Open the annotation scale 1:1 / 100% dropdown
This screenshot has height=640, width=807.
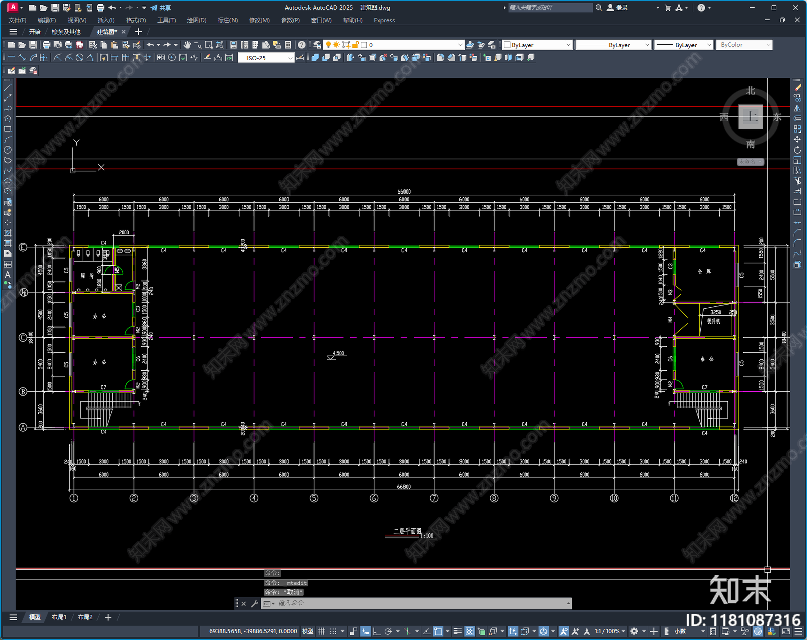[609, 631]
